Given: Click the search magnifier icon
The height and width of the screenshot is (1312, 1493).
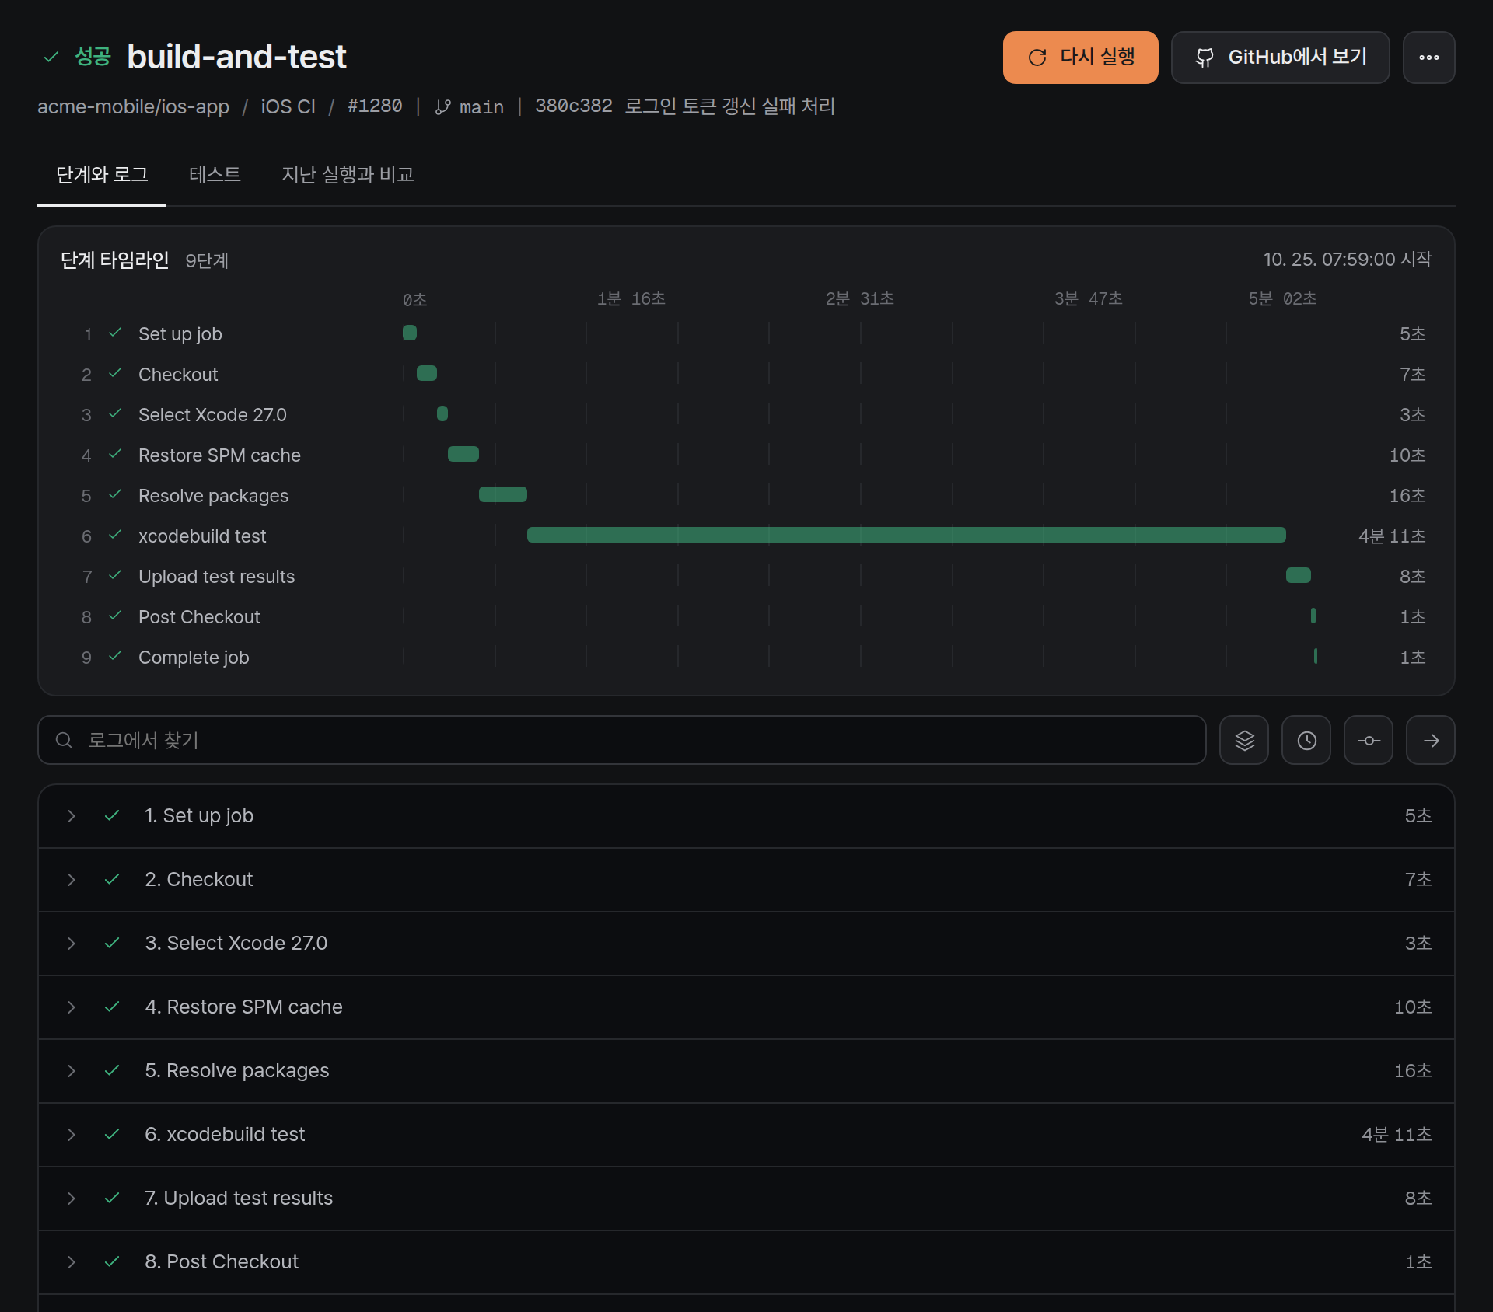Looking at the screenshot, I should coord(64,740).
